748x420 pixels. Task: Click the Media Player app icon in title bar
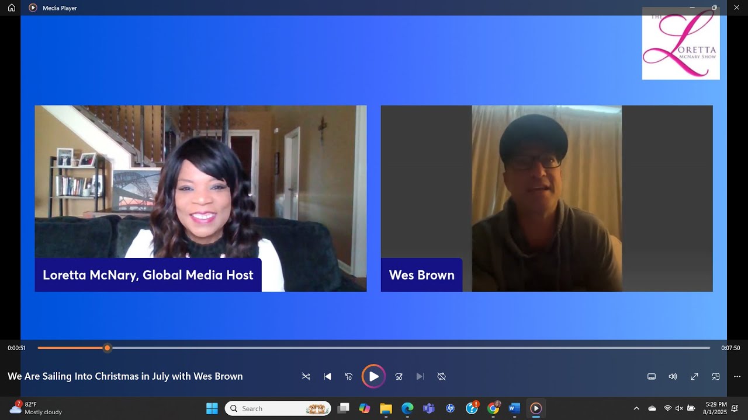33,8
